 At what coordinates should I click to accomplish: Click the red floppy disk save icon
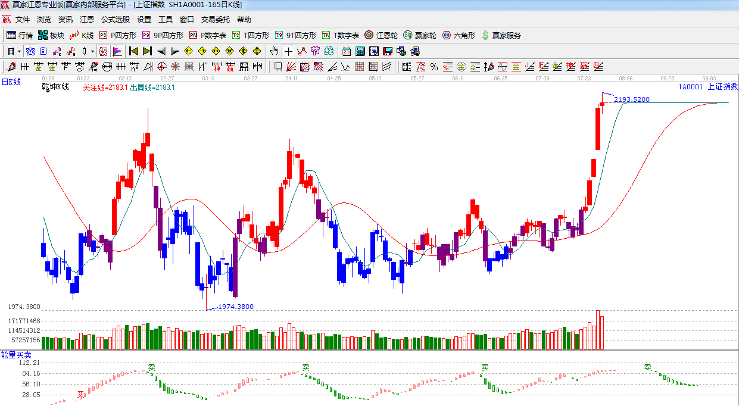tap(388, 51)
